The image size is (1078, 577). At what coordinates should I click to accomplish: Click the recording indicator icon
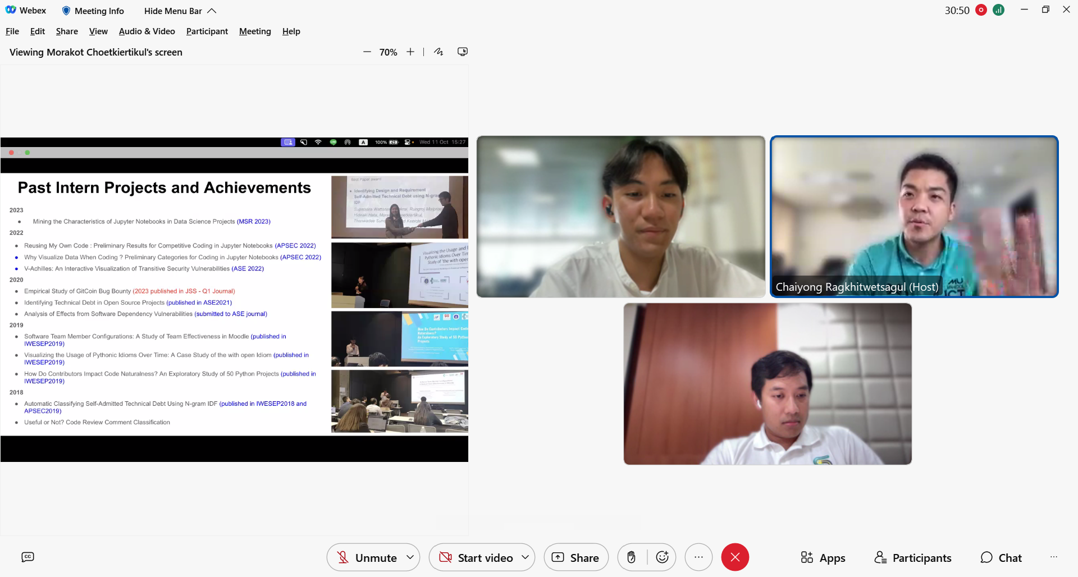pos(981,10)
